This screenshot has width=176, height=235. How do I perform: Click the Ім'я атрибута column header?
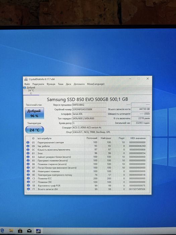click(45, 138)
